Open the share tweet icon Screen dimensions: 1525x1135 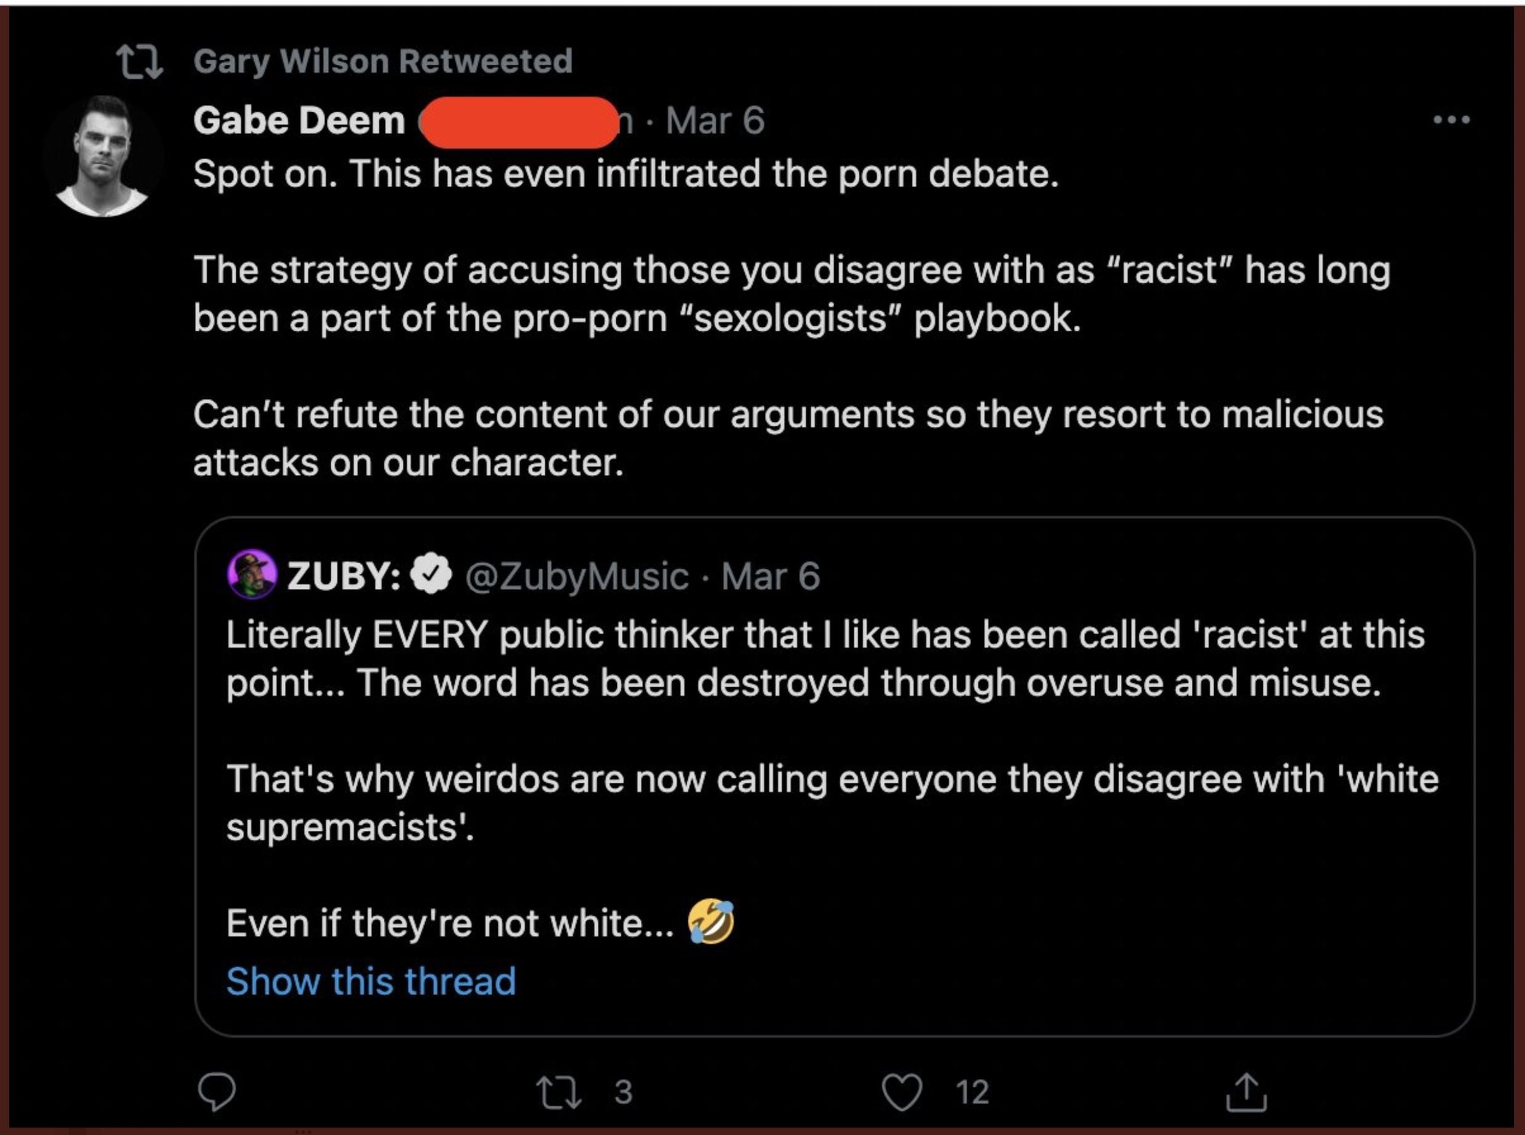click(x=1246, y=1092)
